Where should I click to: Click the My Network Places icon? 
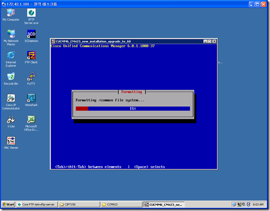point(11,38)
